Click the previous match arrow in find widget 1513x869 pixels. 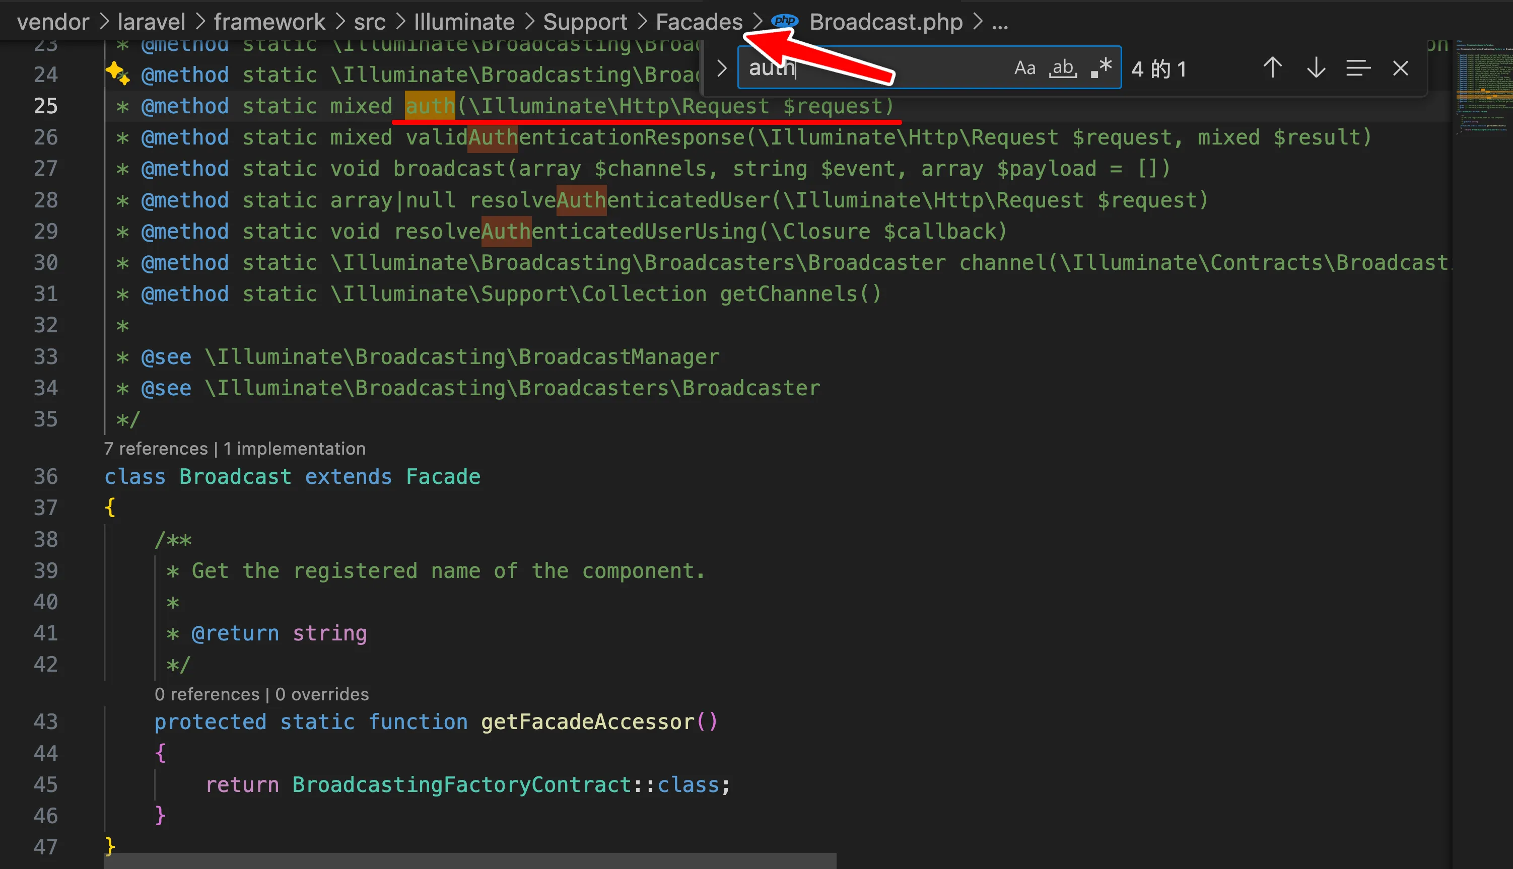[1272, 68]
